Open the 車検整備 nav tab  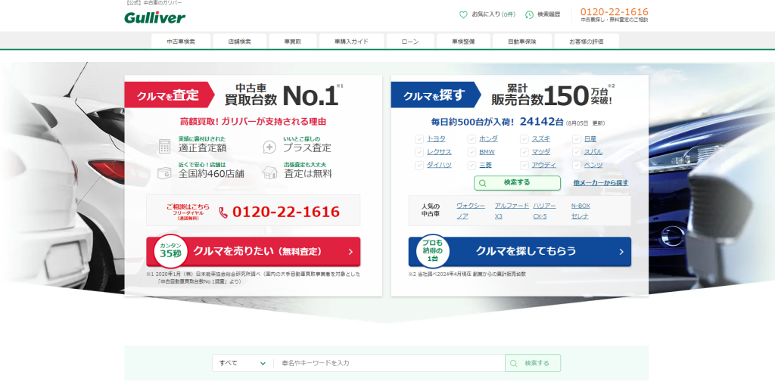point(463,42)
